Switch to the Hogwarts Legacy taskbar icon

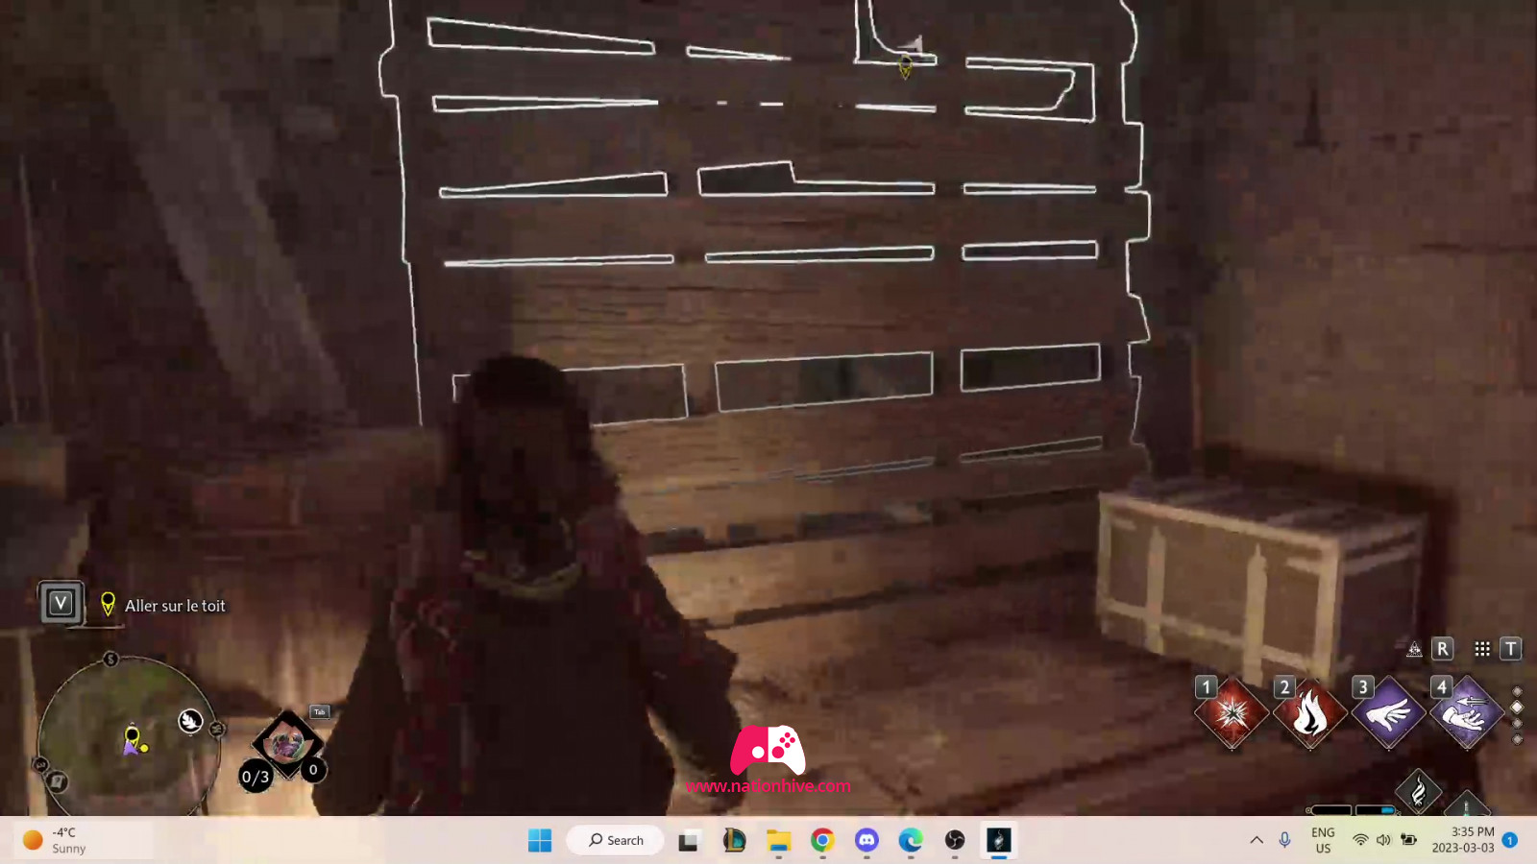pyautogui.click(x=999, y=841)
